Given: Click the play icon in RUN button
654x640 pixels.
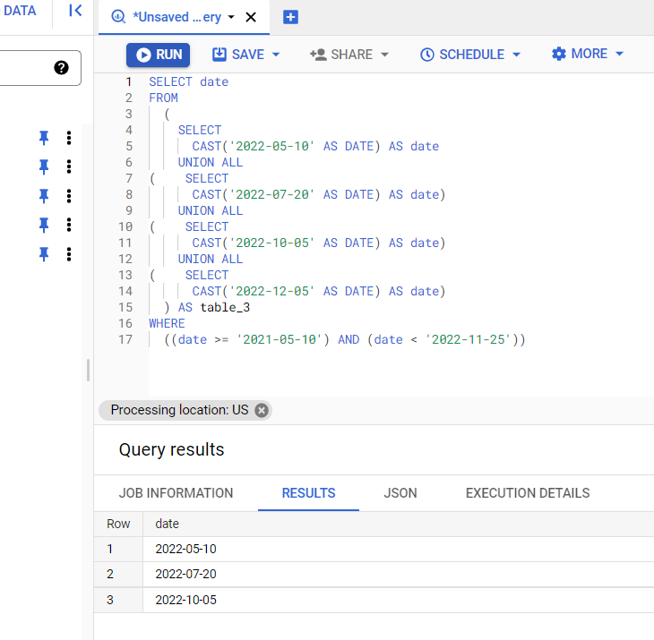Looking at the screenshot, I should coord(143,55).
